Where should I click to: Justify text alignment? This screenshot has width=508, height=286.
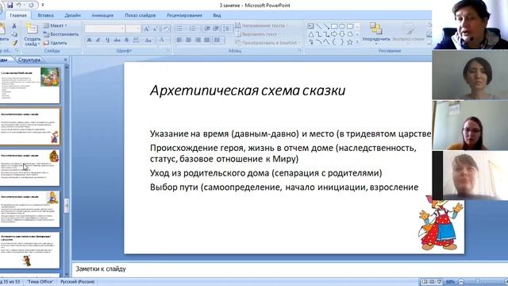pos(206,41)
